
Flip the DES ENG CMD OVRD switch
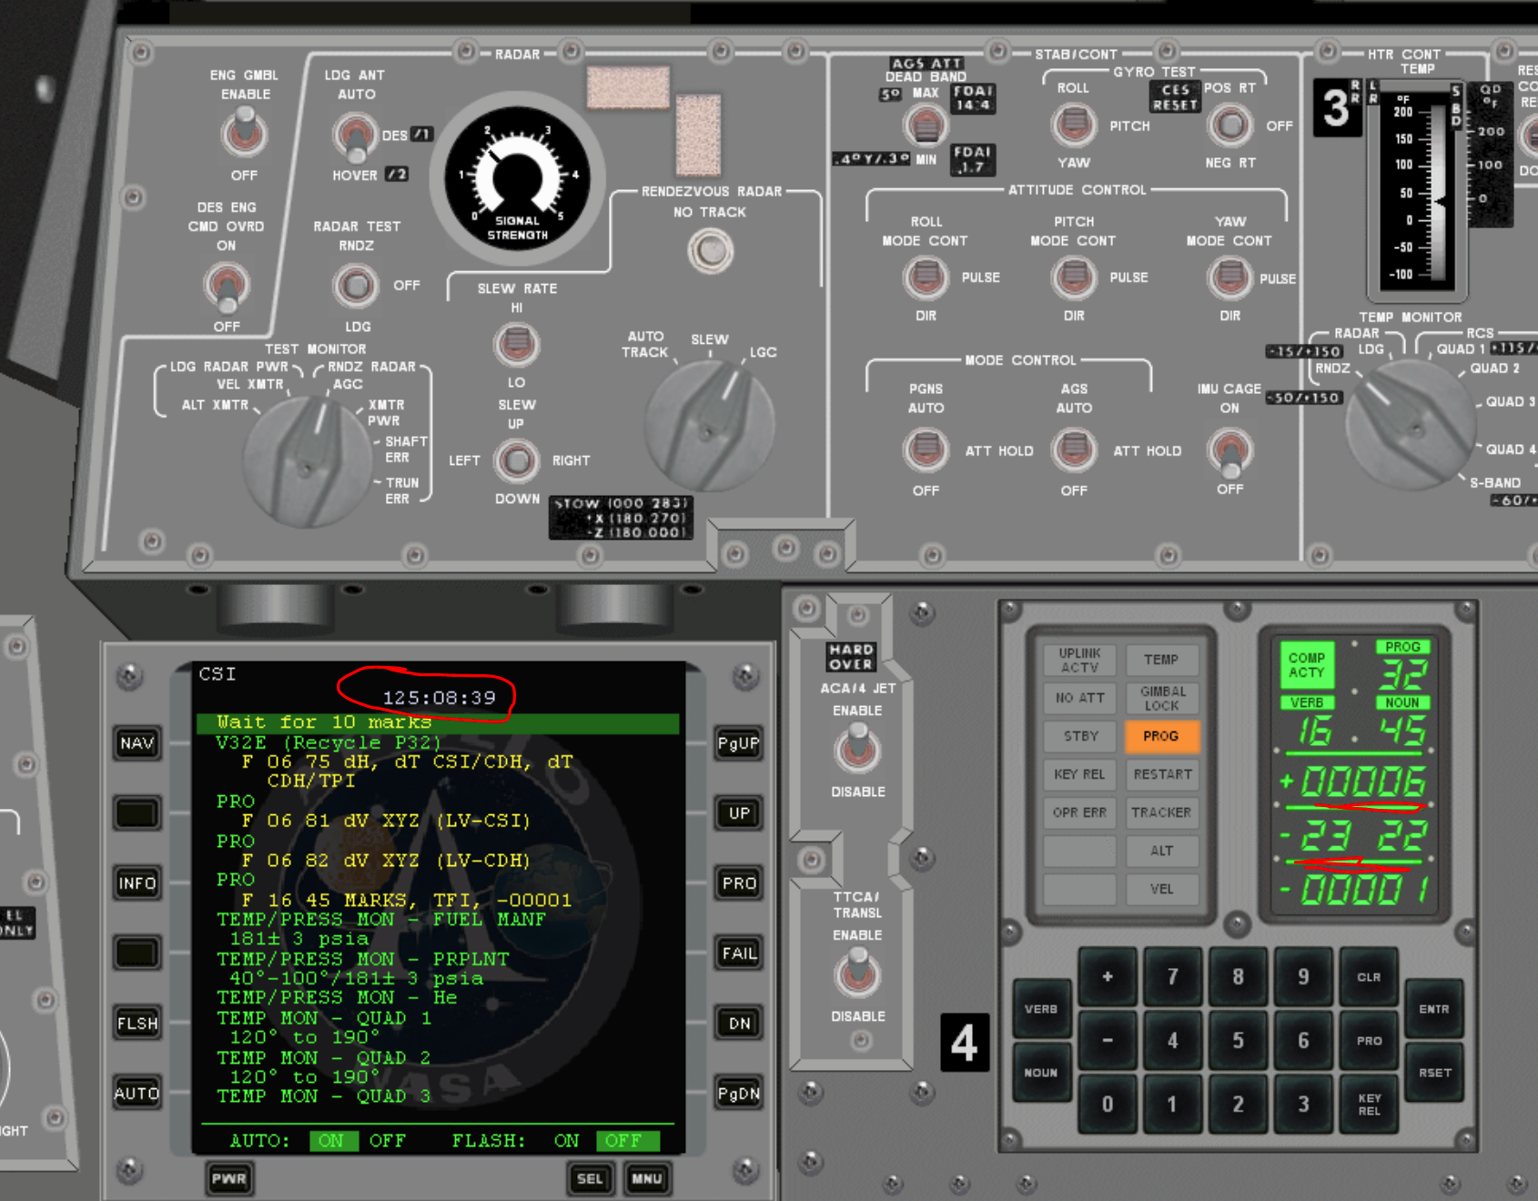(x=226, y=286)
